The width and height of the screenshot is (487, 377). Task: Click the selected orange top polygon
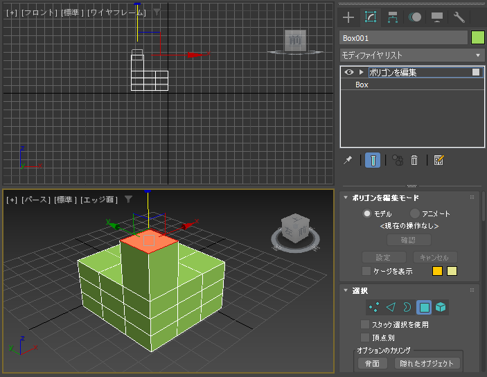[x=149, y=241]
